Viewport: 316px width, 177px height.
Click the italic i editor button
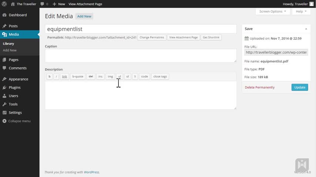56,76
